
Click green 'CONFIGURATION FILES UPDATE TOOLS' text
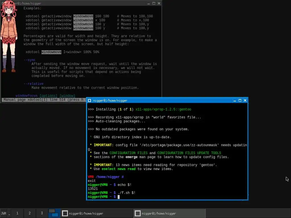[x=189, y=153]
